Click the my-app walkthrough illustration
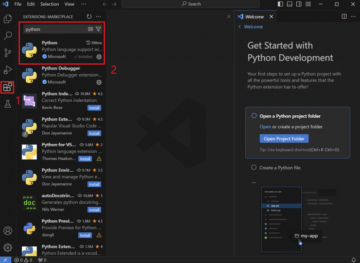This screenshot has height=263, width=360. click(x=298, y=219)
